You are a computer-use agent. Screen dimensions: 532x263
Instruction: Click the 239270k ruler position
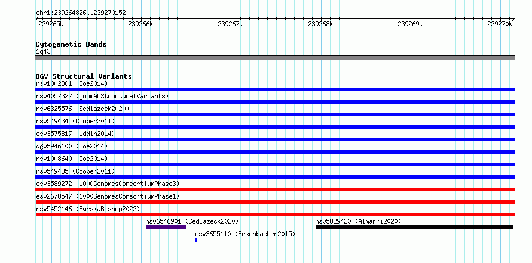pyautogui.click(x=500, y=24)
